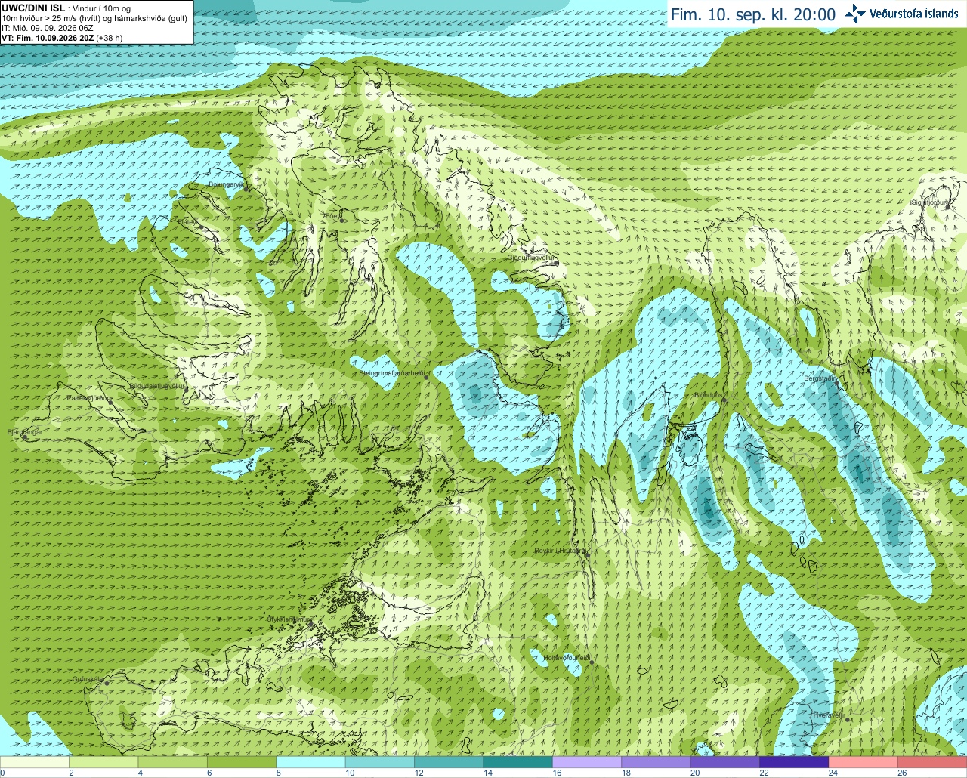Pick the 20–22 m/s dark purple legend swatch

[x=724, y=762]
